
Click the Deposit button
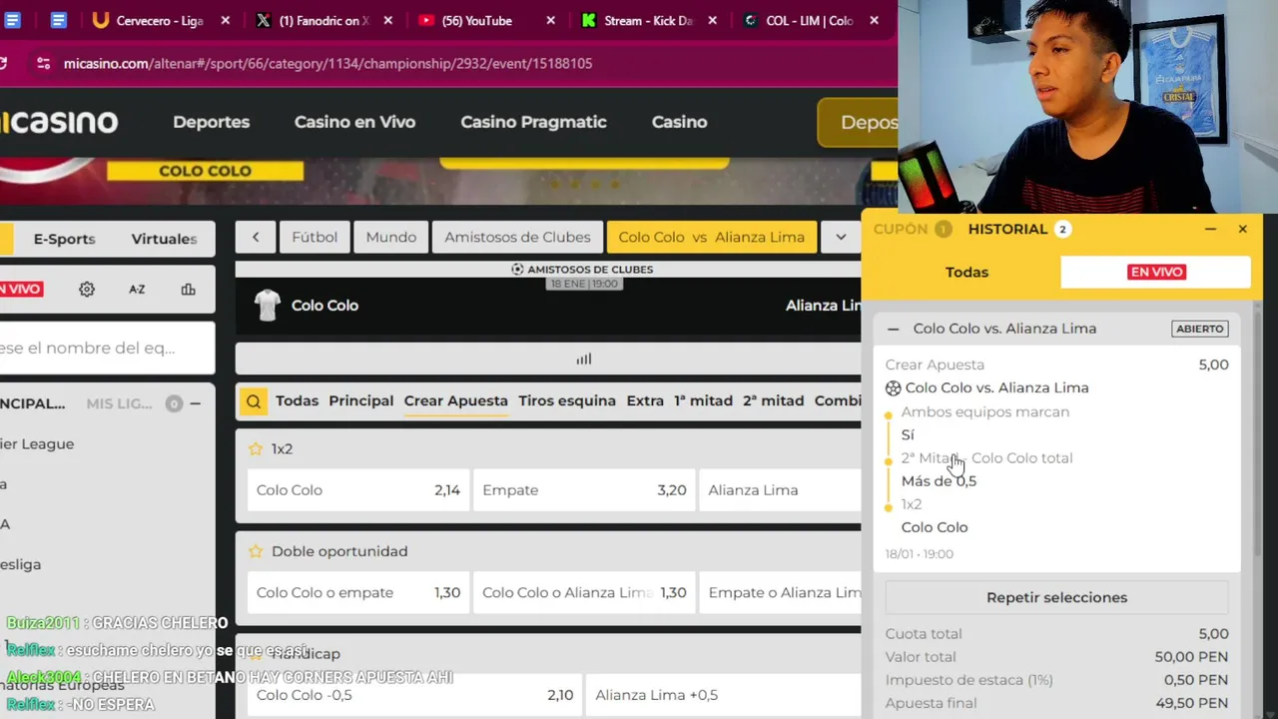(x=858, y=122)
